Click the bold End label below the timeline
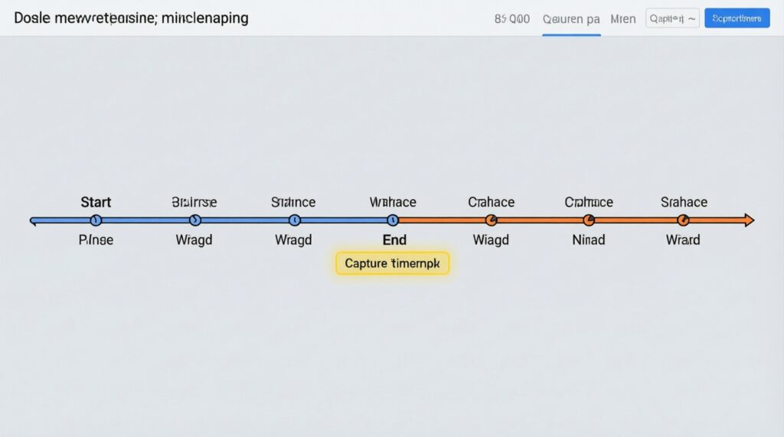Viewport: 784px width, 437px height. [394, 240]
